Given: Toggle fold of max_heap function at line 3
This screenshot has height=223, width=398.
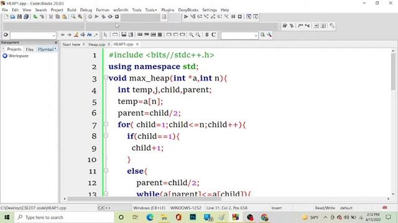Looking at the screenshot, I should pos(106,77).
